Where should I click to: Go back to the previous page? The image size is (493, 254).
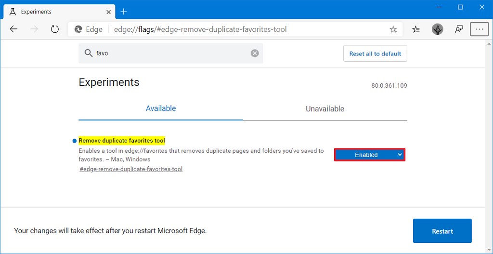coord(13,29)
